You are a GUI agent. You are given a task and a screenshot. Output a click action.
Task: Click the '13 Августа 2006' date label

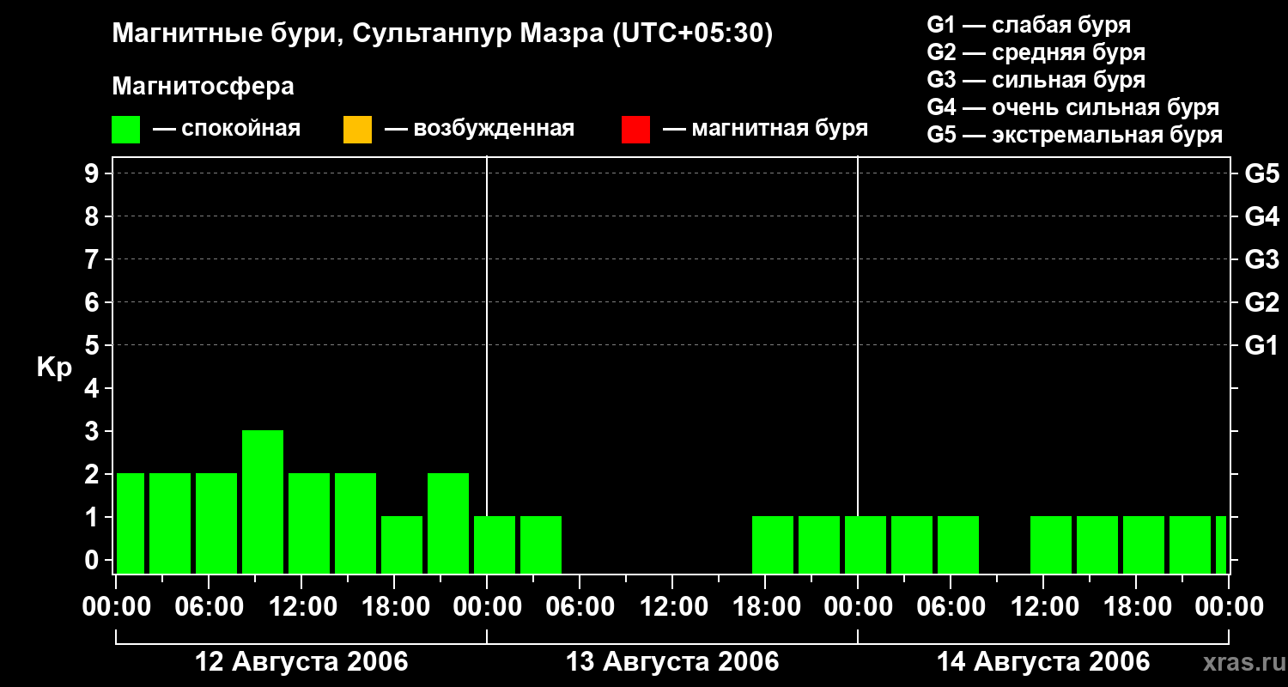[672, 662]
